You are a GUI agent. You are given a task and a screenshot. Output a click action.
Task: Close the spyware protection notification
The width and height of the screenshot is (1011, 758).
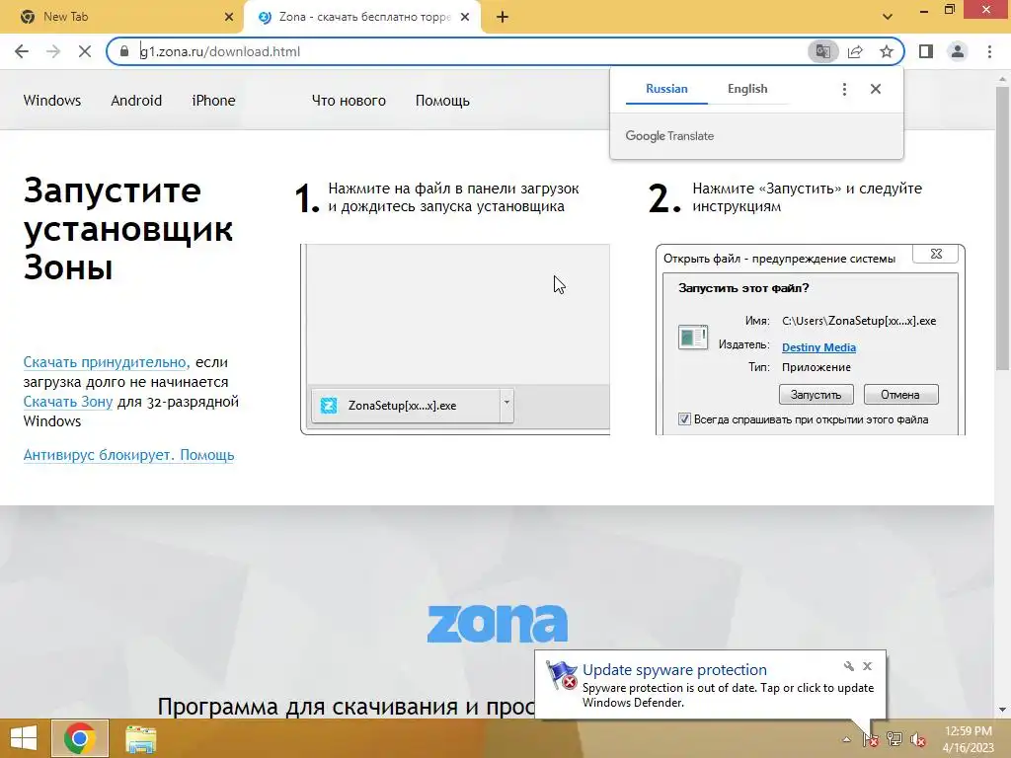(x=867, y=666)
